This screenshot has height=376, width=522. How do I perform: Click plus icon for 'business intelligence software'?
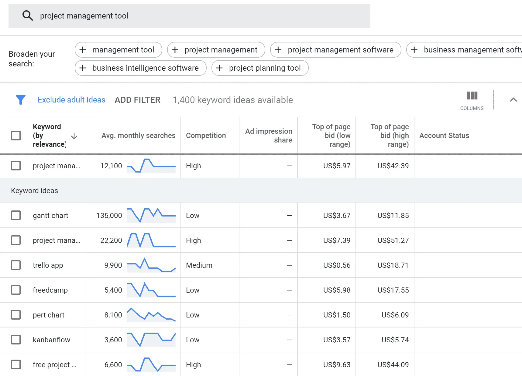coord(83,68)
